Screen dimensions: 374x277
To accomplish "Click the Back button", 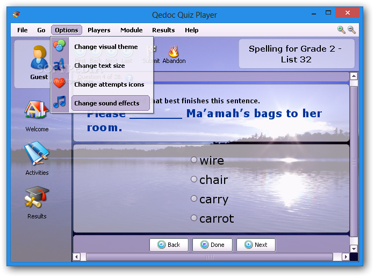I will click(169, 245).
